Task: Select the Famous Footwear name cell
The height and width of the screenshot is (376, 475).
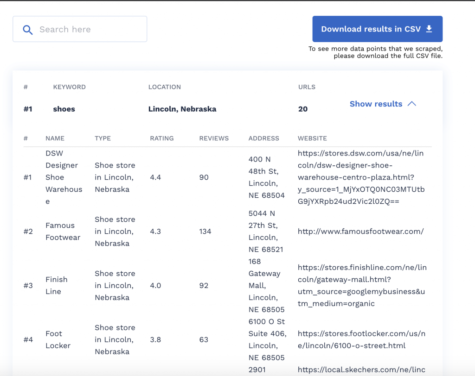Action: (x=63, y=232)
